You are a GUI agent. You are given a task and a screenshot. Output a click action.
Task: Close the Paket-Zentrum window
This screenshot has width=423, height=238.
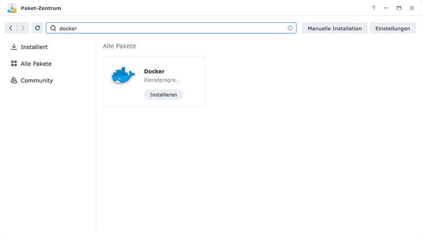(411, 8)
